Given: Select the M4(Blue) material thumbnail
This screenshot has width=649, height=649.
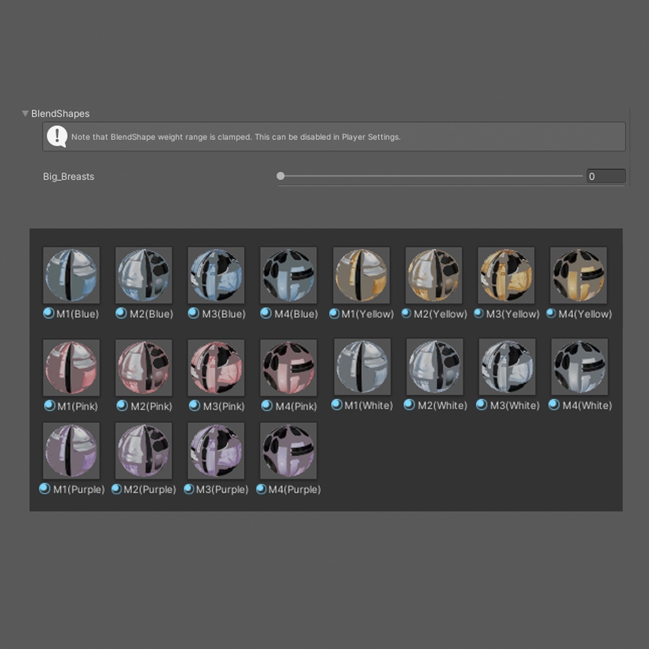Looking at the screenshot, I should pos(288,275).
